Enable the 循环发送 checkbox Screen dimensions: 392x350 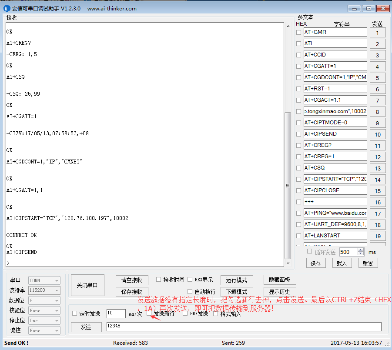tap(309, 251)
